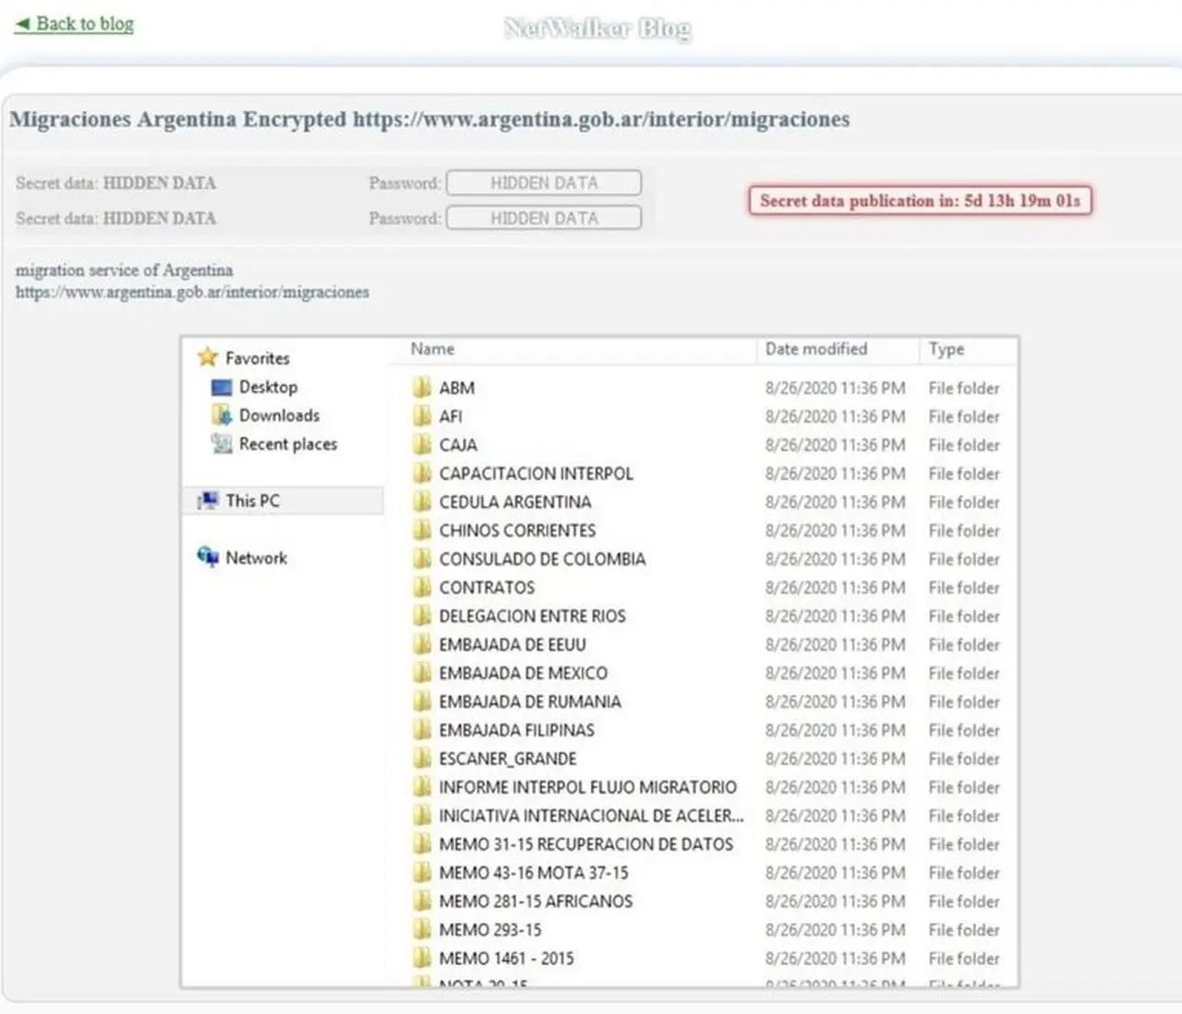Select the AFI folder name
The height and width of the screenshot is (1014, 1182).
451,416
